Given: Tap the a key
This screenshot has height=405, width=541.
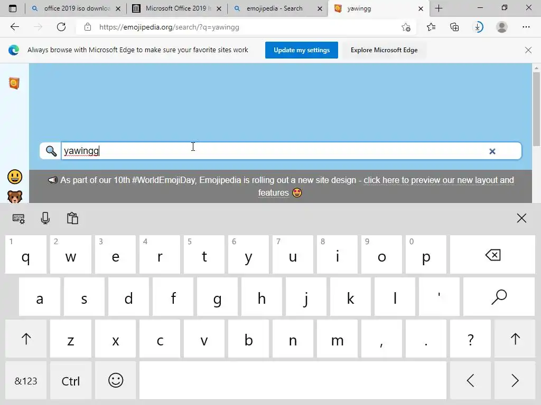Looking at the screenshot, I should (x=40, y=297).
